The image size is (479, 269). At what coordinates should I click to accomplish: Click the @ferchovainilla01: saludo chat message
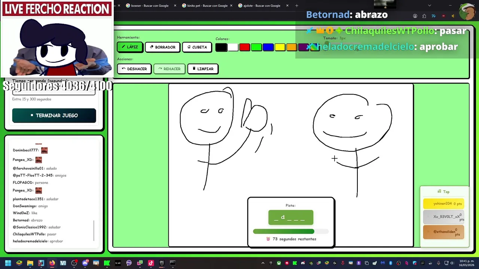click(x=35, y=168)
